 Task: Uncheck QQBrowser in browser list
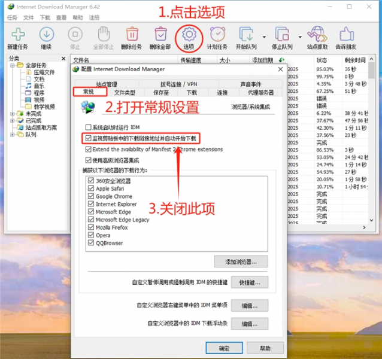point(91,243)
